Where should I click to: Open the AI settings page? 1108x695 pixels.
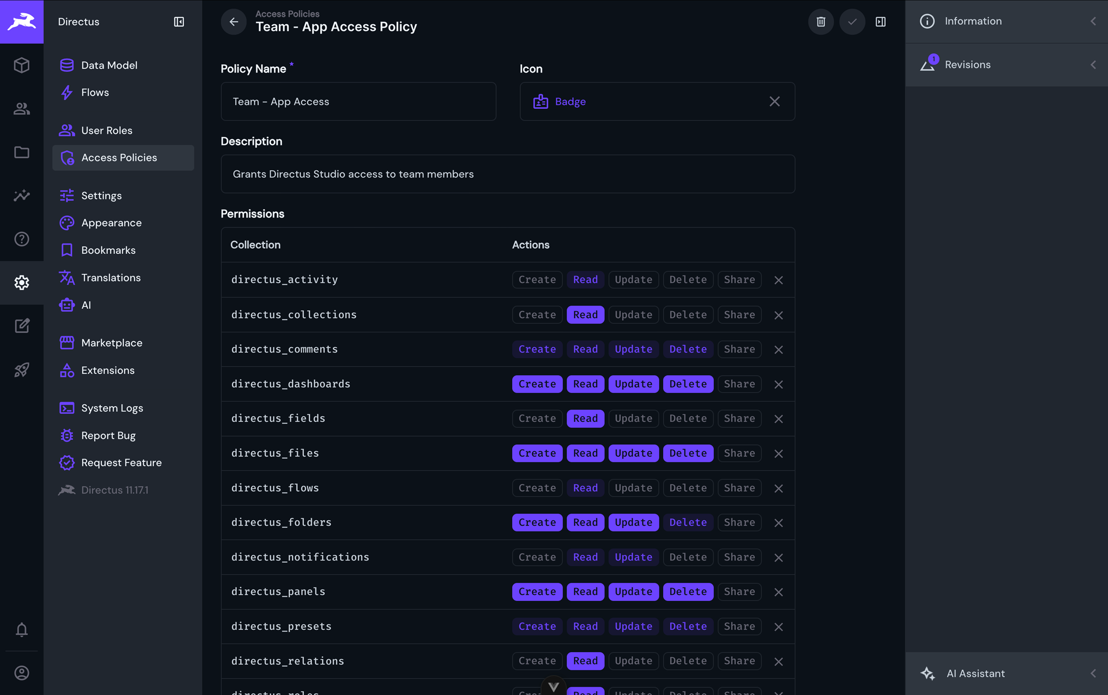click(x=123, y=305)
